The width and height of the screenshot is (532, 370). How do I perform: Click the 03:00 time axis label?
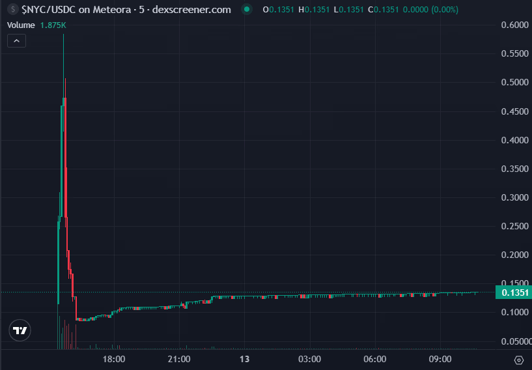coord(310,359)
